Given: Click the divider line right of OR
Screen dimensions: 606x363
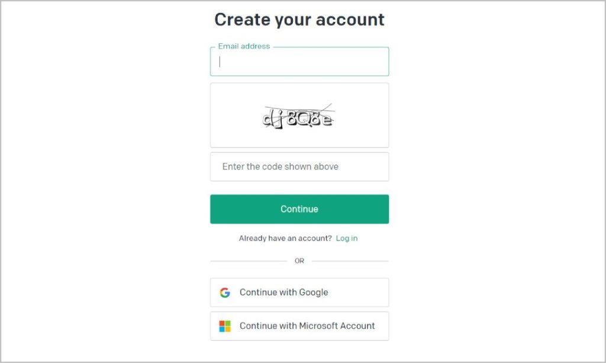Looking at the screenshot, I should (350, 261).
